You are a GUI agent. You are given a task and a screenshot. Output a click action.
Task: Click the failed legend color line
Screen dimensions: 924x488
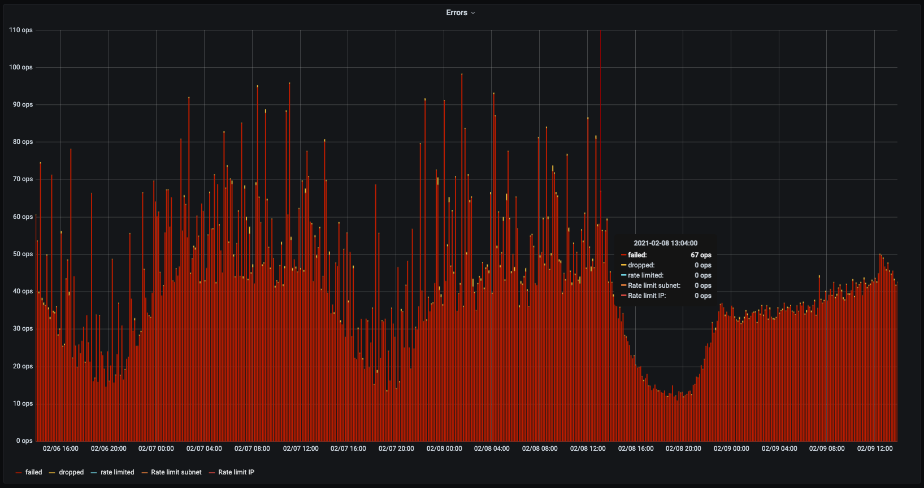pyautogui.click(x=19, y=473)
